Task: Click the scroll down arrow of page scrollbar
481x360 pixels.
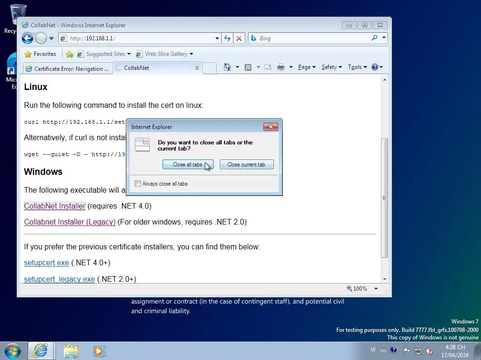Action: [x=384, y=279]
